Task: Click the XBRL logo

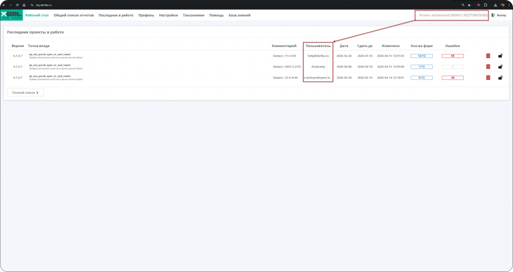Action: 12,15
